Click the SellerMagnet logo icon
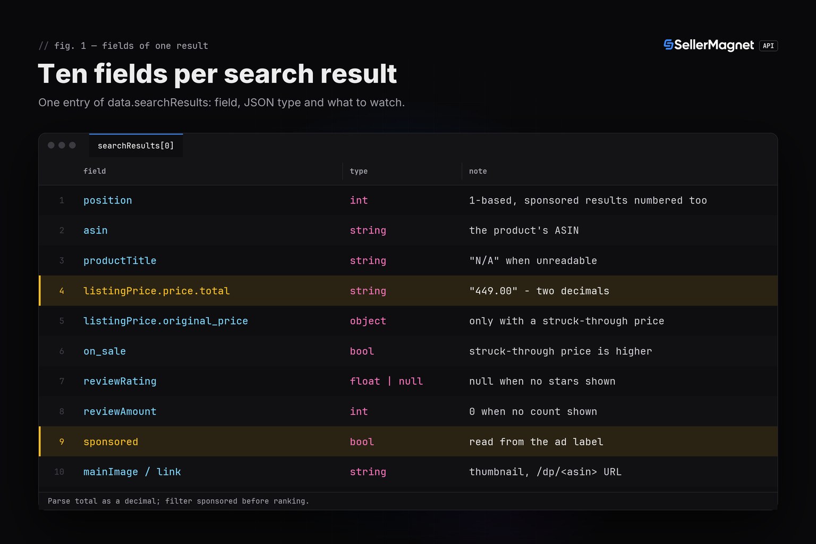Image resolution: width=816 pixels, height=544 pixels. click(668, 45)
